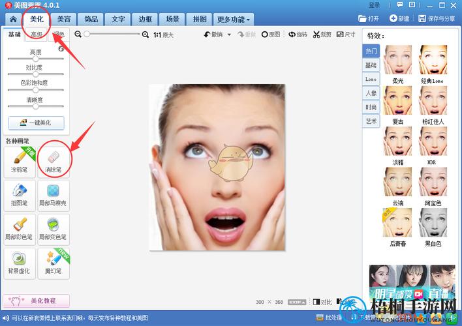Apply the HDR effect thumbnail
This screenshot has width=462, height=326.
433,141
